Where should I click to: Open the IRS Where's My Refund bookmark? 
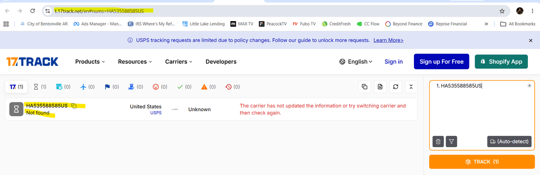[x=151, y=24]
